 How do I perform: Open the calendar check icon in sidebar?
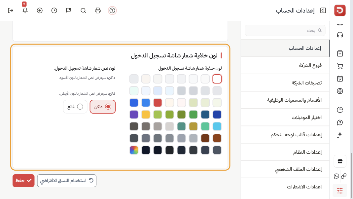[340, 79]
